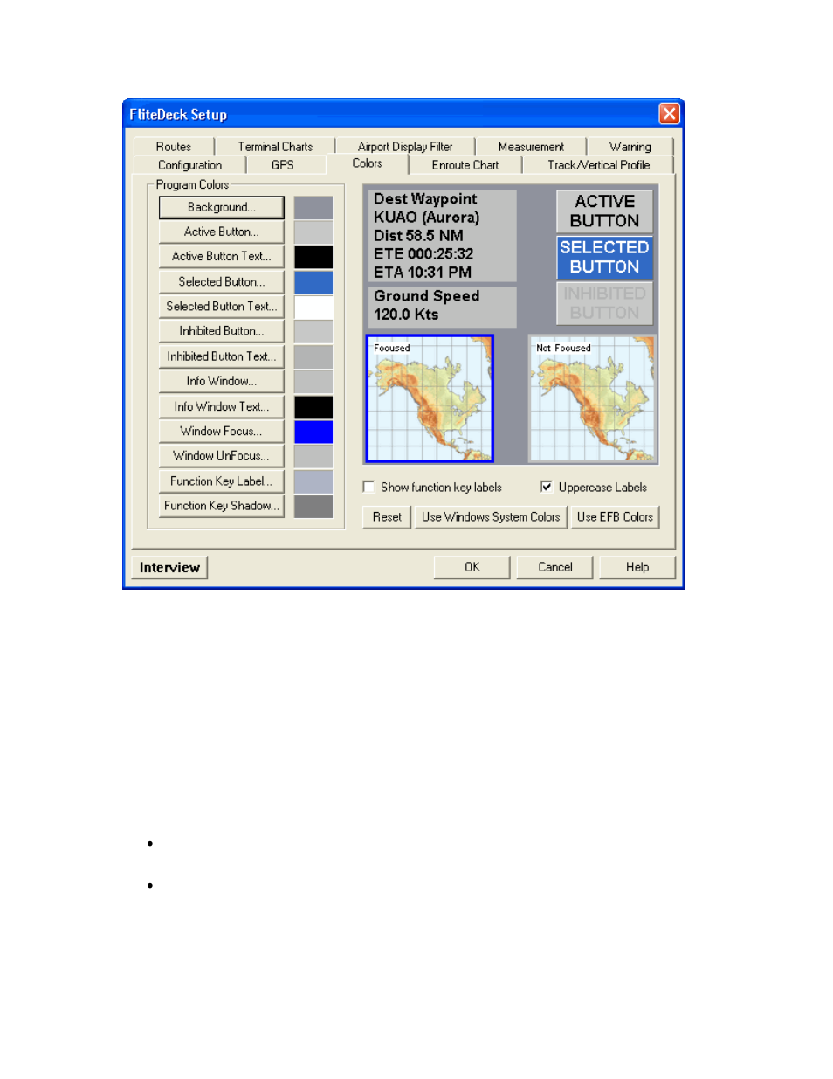Click the Window Focus... button
The height and width of the screenshot is (1079, 833).
(x=222, y=431)
